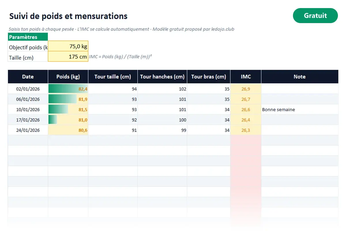The image size is (346, 231).
Task: Click the Objectif poids label cell
Action: pyautogui.click(x=28, y=47)
